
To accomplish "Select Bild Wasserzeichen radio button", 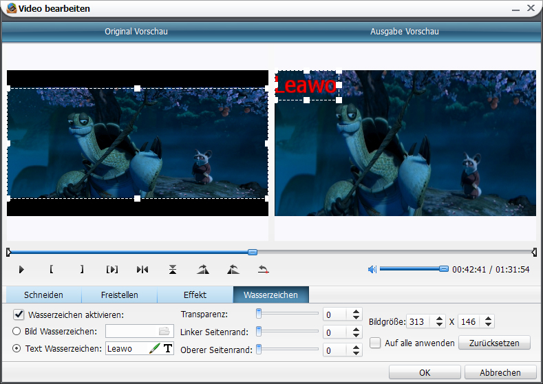I will tap(18, 332).
